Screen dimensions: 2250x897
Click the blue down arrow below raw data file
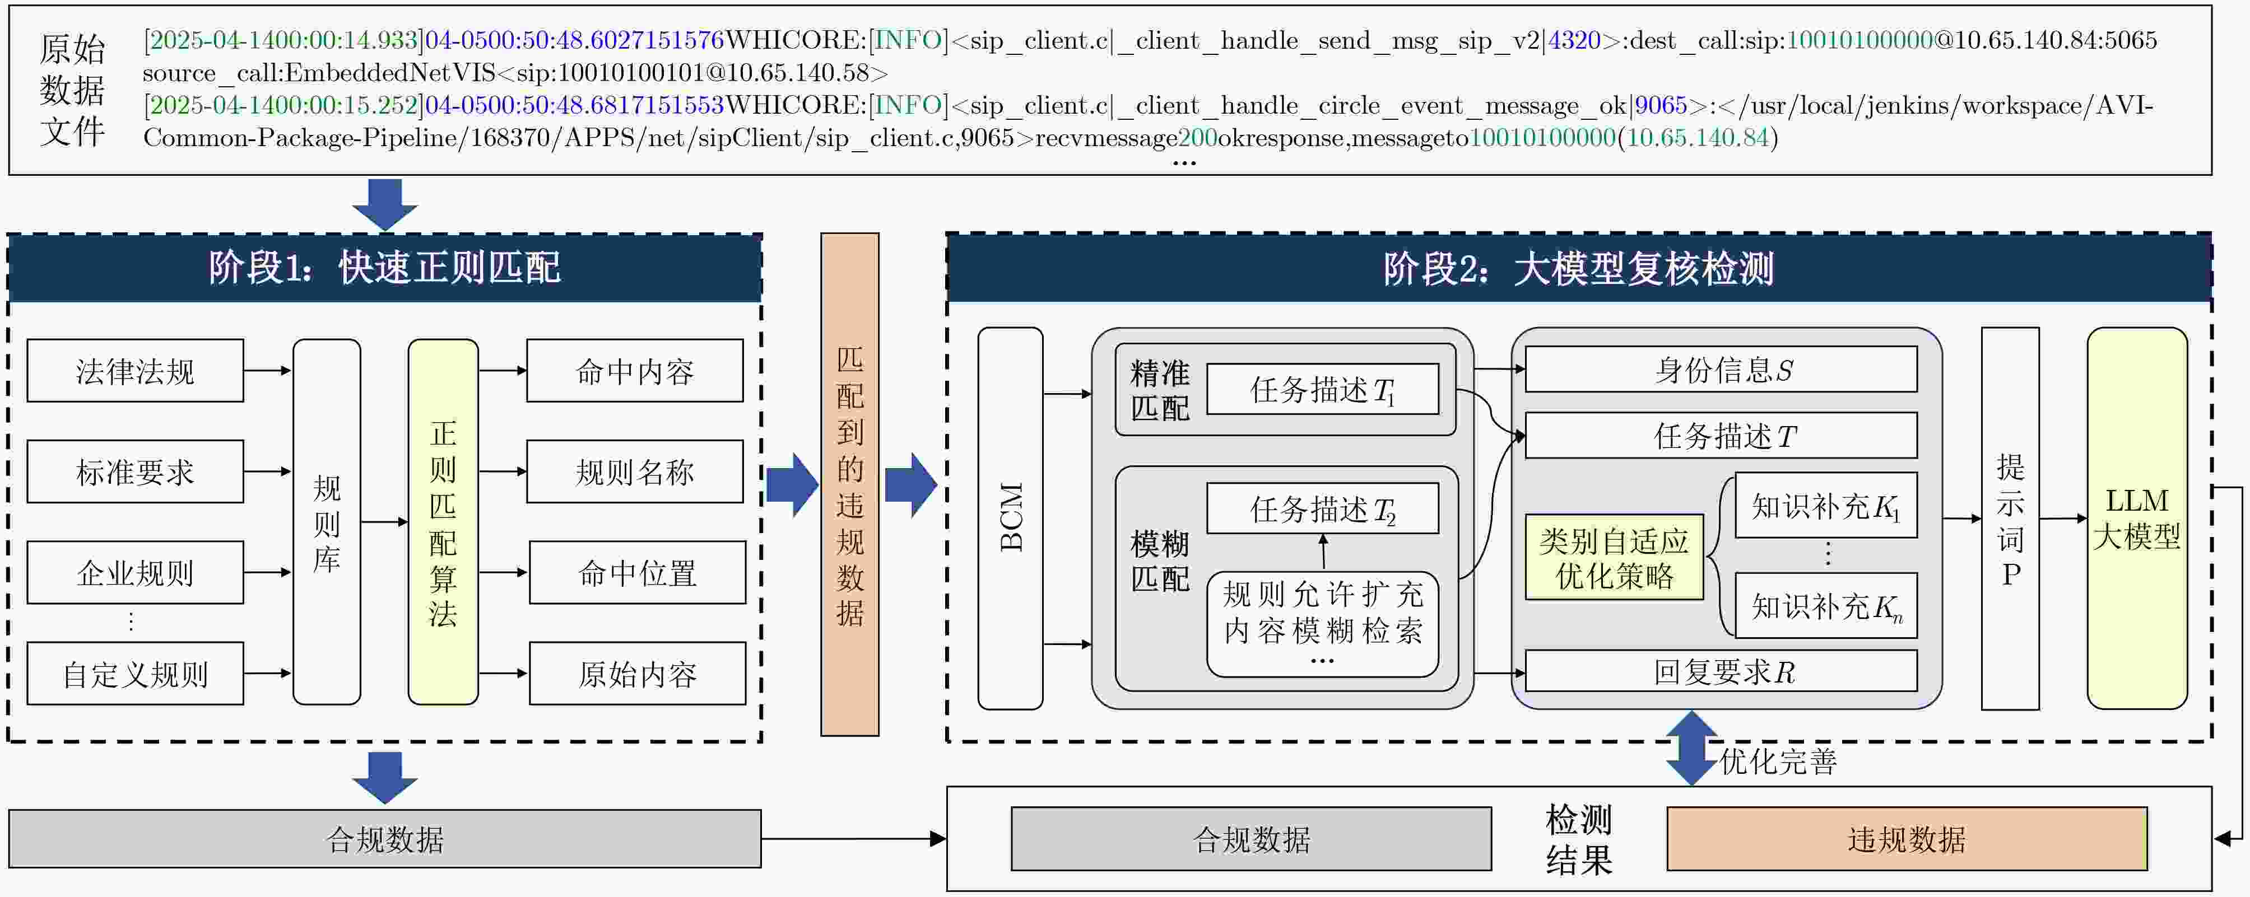[x=384, y=204]
